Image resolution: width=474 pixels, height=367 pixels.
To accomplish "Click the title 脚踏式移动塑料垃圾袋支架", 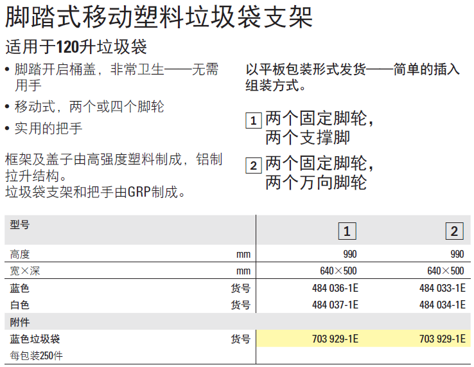I will (159, 16).
